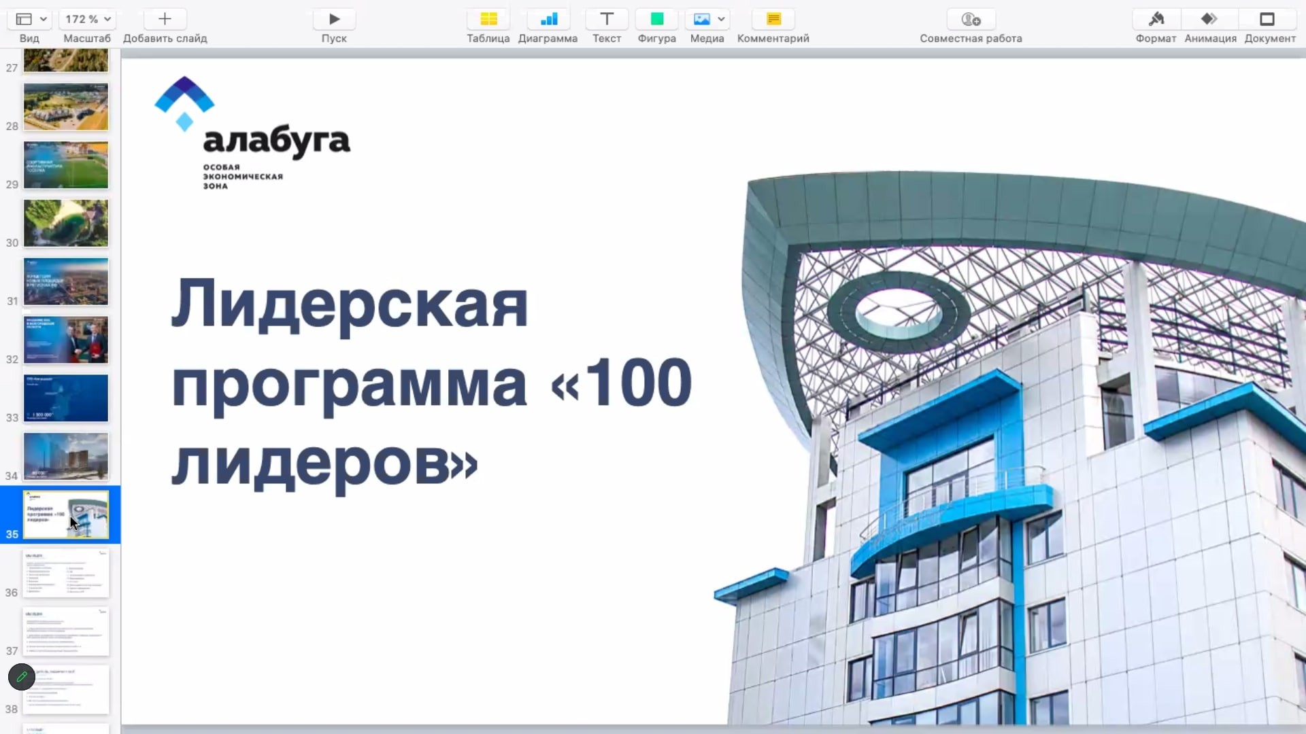Screen dimensions: 1306x734
Task: Open the 172 % zoom dropdown
Action: (x=87, y=19)
